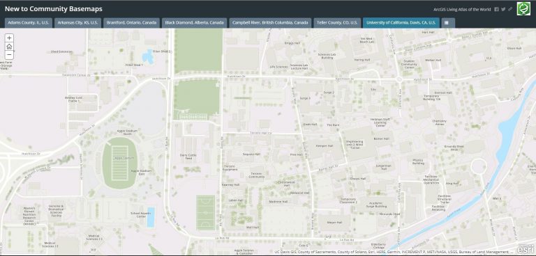
Task: Open Campbell River, British Columbia tab
Action: 270,23
